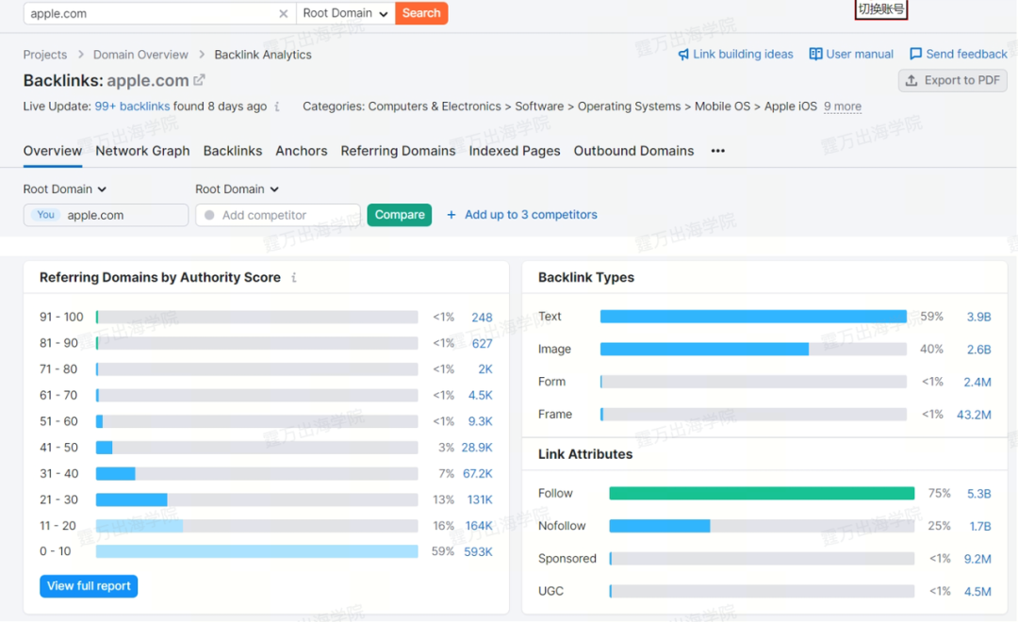
Task: Click Export to PDF upload icon
Action: coord(911,80)
